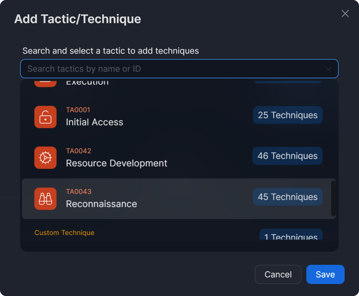Click the Custom Technique entry

(x=64, y=233)
